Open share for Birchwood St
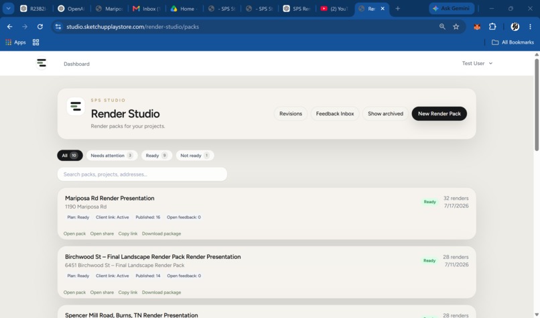 102,292
